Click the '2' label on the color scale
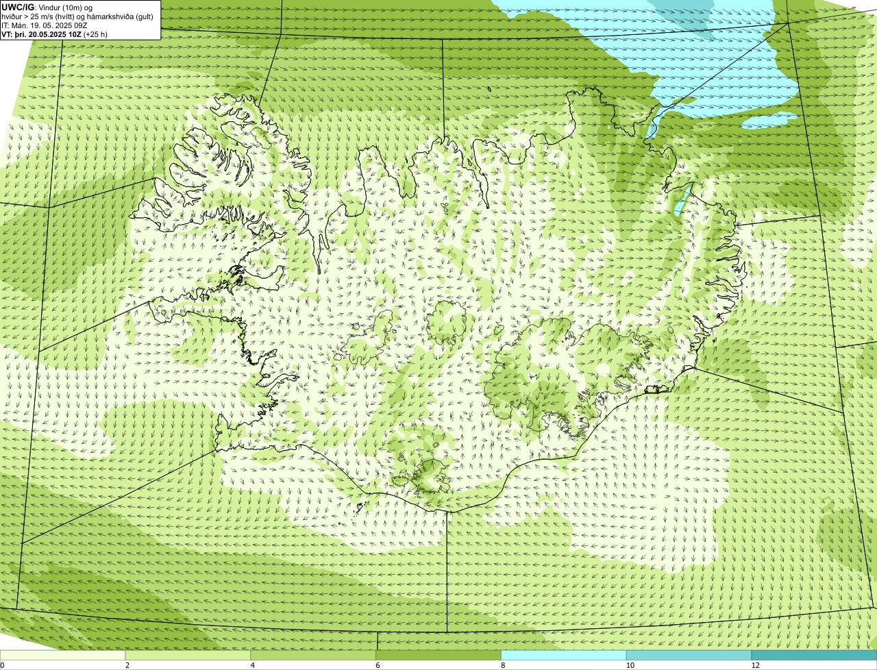 coord(127,665)
